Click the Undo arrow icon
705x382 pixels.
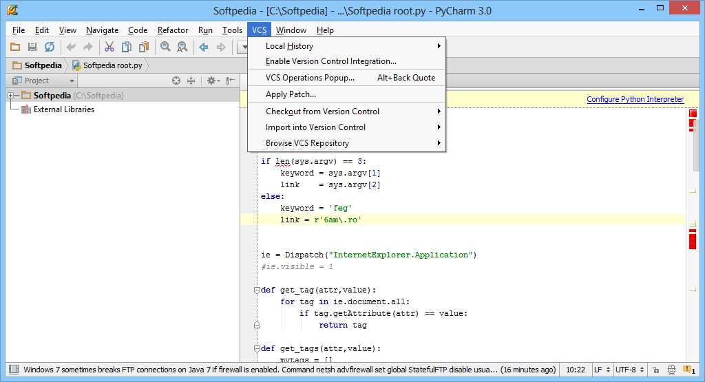click(x=71, y=47)
